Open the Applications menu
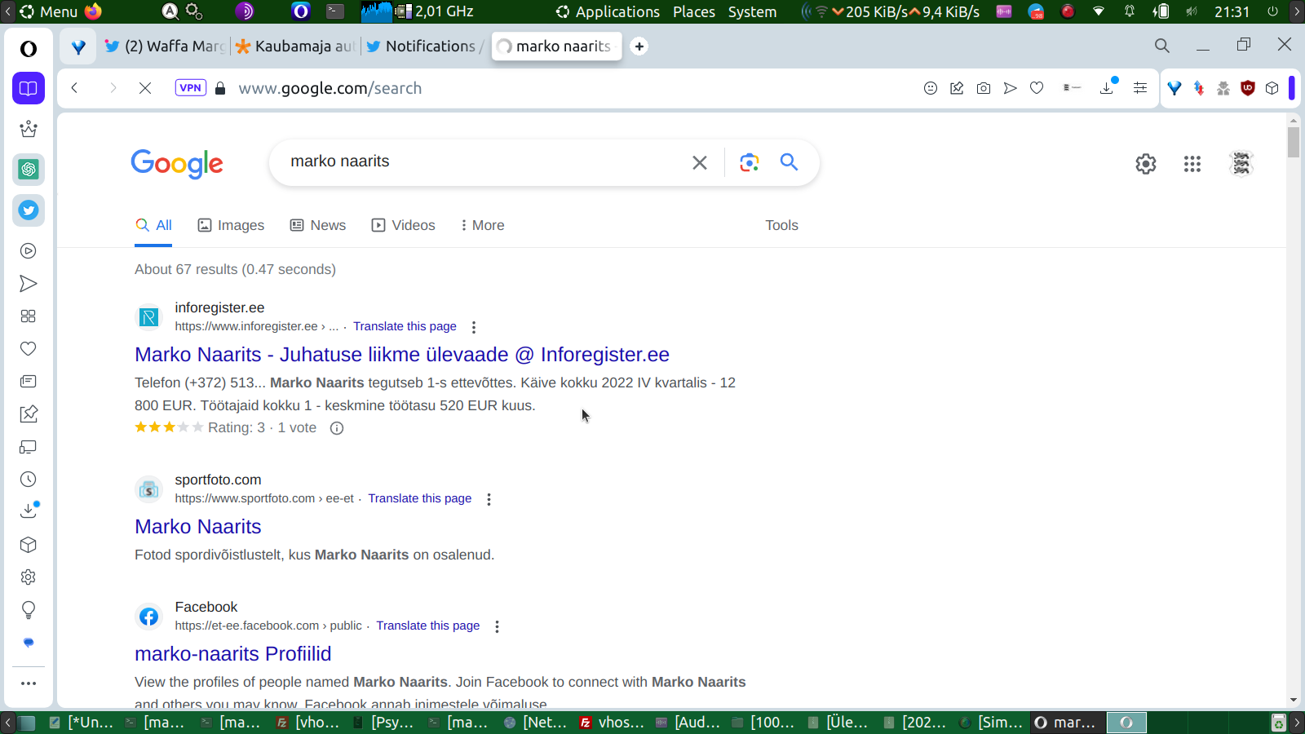This screenshot has height=734, width=1305. [608, 11]
